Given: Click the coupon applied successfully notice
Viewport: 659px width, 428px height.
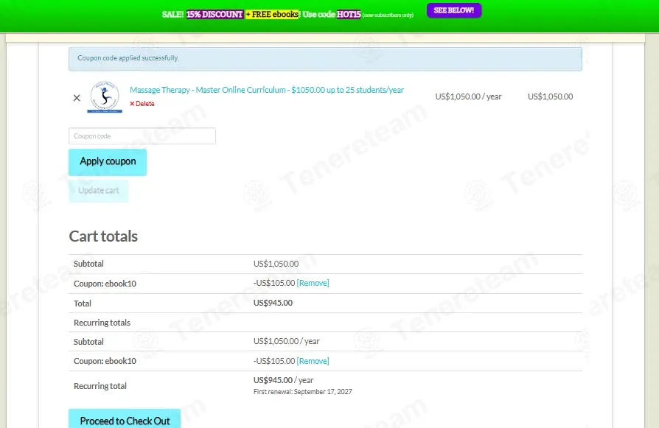Looking at the screenshot, I should coord(325,58).
